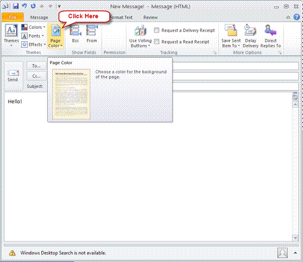Click the Direct Replies To icon

coord(270,31)
